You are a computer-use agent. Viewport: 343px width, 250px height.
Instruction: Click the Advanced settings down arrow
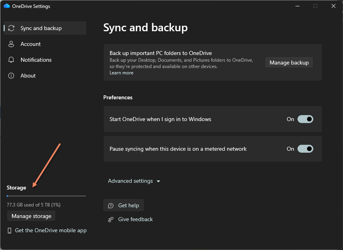click(159, 181)
